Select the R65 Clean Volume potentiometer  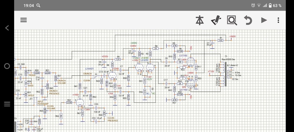45,111
